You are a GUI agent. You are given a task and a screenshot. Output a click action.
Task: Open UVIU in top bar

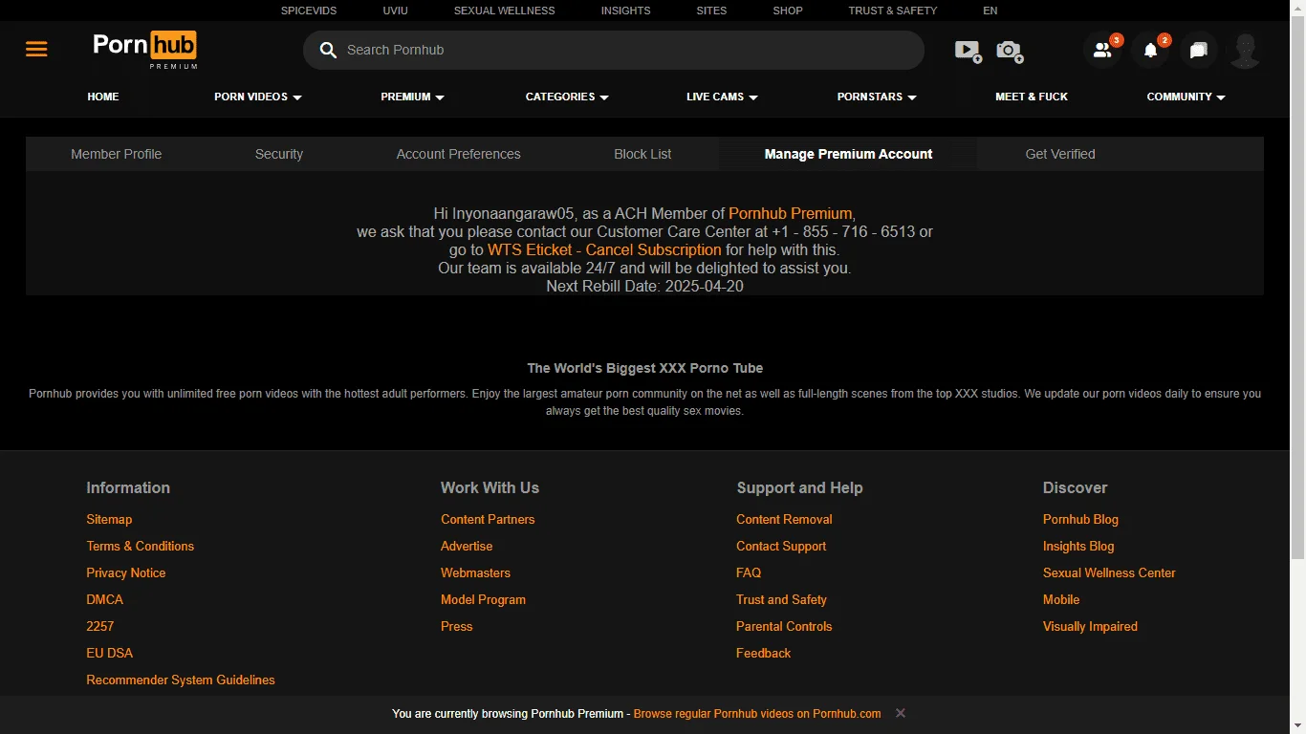pyautogui.click(x=395, y=11)
